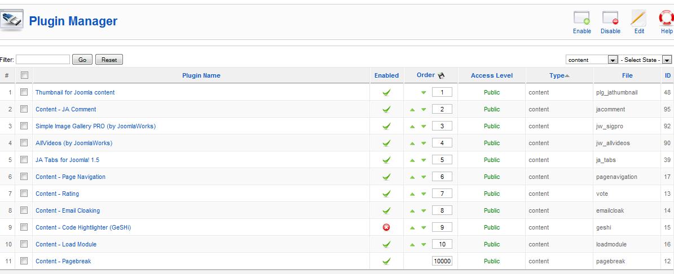This screenshot has width=674, height=274.
Task: Move JA Tabs for Joomla! 1.5 up
Action: click(412, 160)
